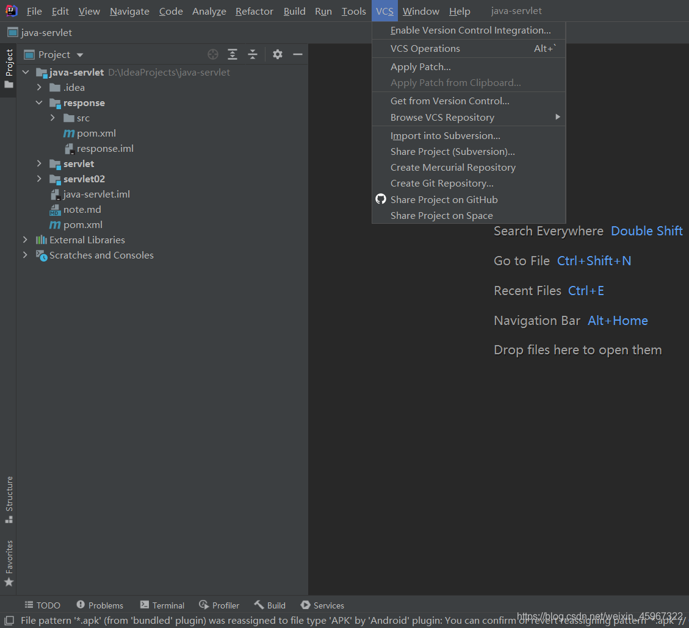The image size is (689, 628).
Task: Click the status bar APK file pattern message
Action: pyautogui.click(x=353, y=621)
